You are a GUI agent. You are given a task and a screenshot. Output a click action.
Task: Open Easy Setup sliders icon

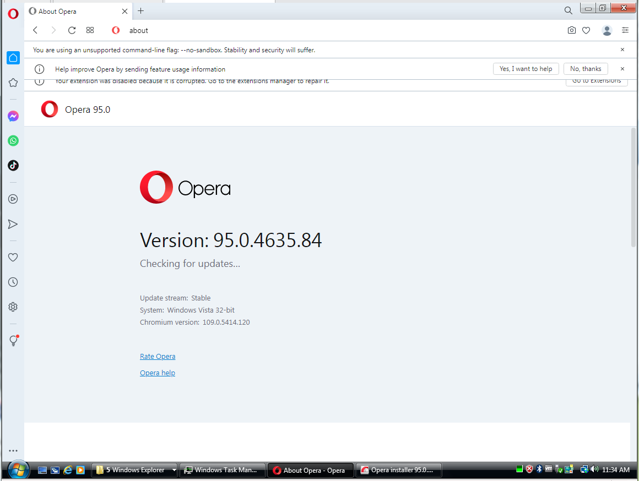coord(625,30)
